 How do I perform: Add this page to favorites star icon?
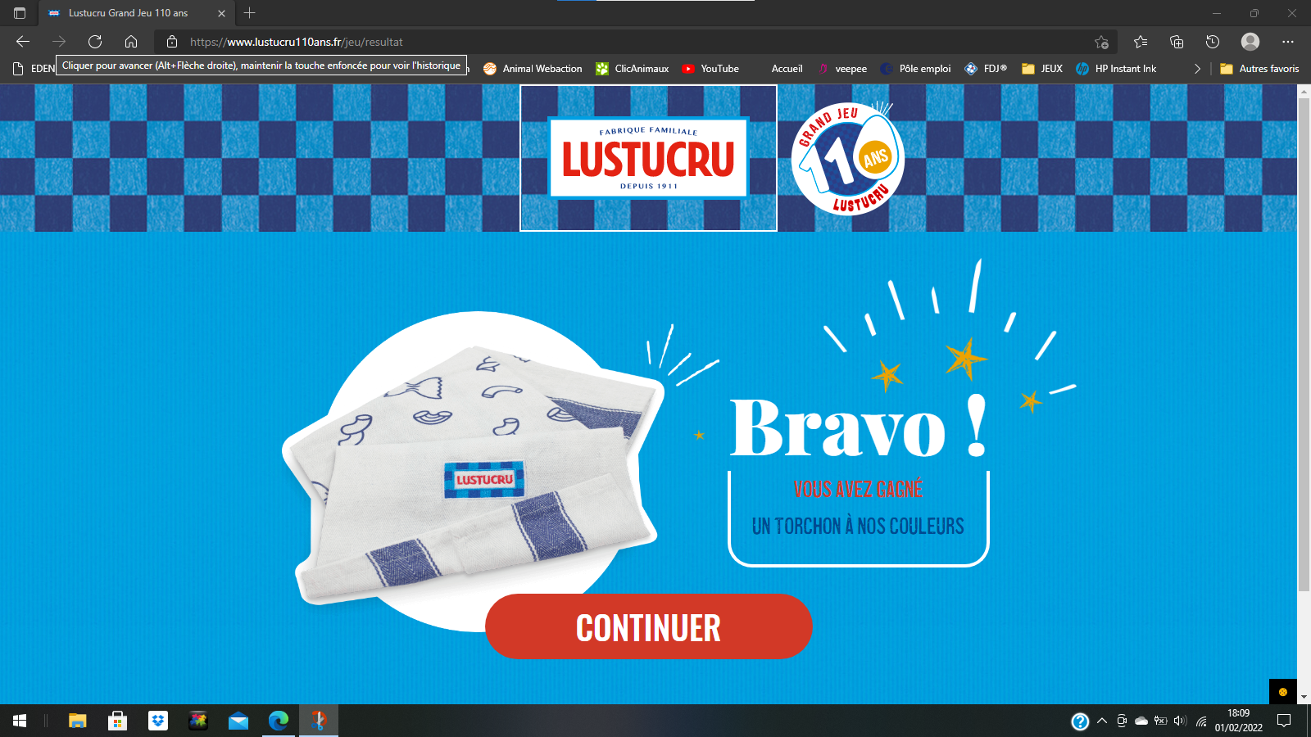tap(1101, 42)
